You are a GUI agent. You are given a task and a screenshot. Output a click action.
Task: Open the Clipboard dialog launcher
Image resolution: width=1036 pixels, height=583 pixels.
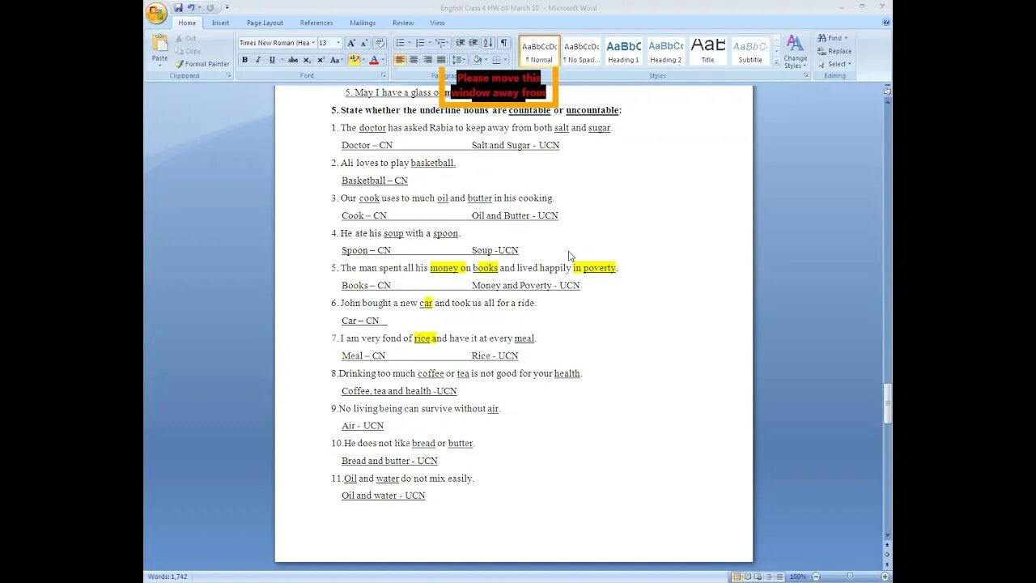coord(228,75)
